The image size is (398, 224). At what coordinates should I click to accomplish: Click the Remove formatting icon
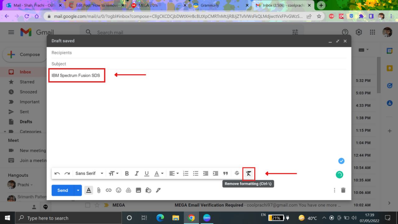(248, 174)
